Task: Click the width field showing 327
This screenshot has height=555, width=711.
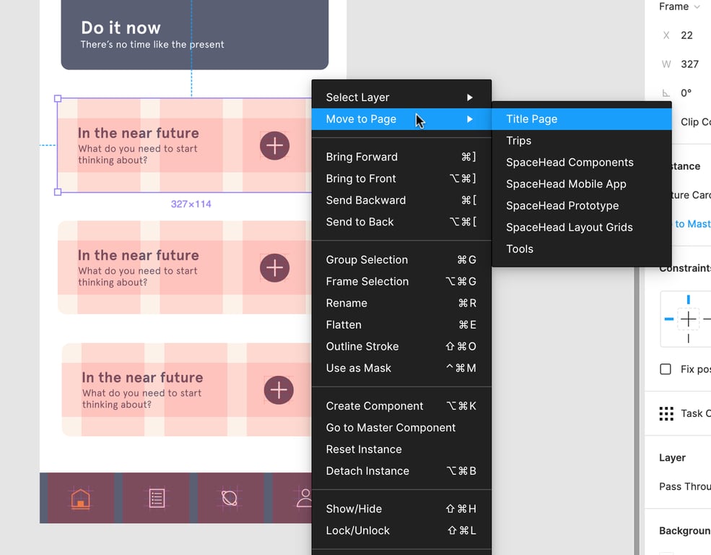Action: coord(689,64)
